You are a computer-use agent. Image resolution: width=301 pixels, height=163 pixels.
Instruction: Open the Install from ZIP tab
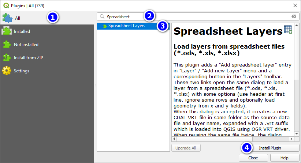(x=47, y=58)
